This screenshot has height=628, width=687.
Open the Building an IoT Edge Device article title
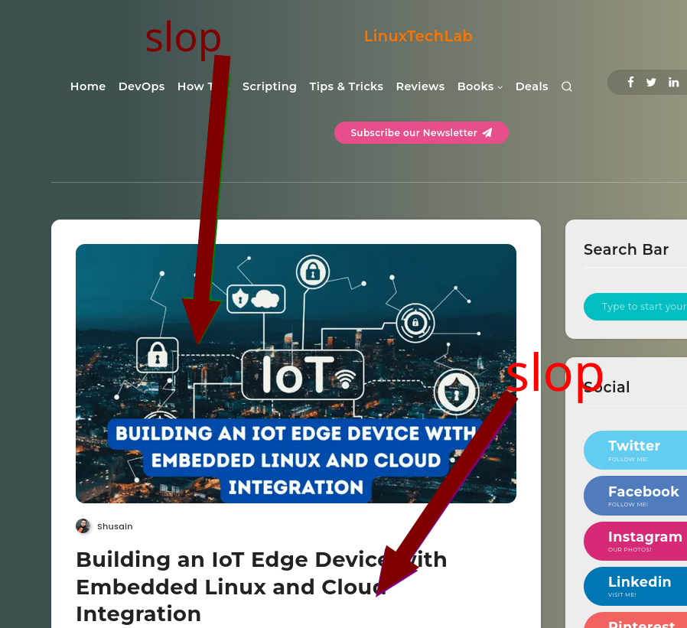point(262,587)
